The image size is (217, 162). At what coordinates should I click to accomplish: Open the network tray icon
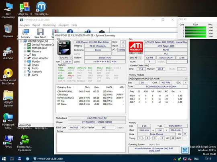[x=185, y=159]
